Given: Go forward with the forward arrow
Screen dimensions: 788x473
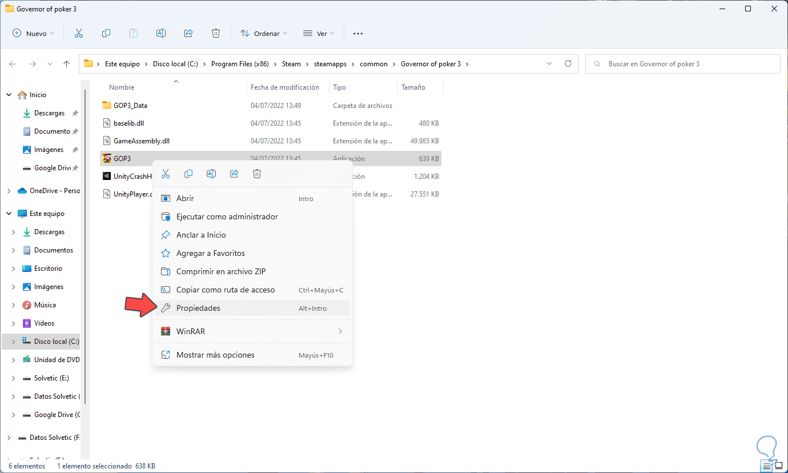Looking at the screenshot, I should pos(32,64).
